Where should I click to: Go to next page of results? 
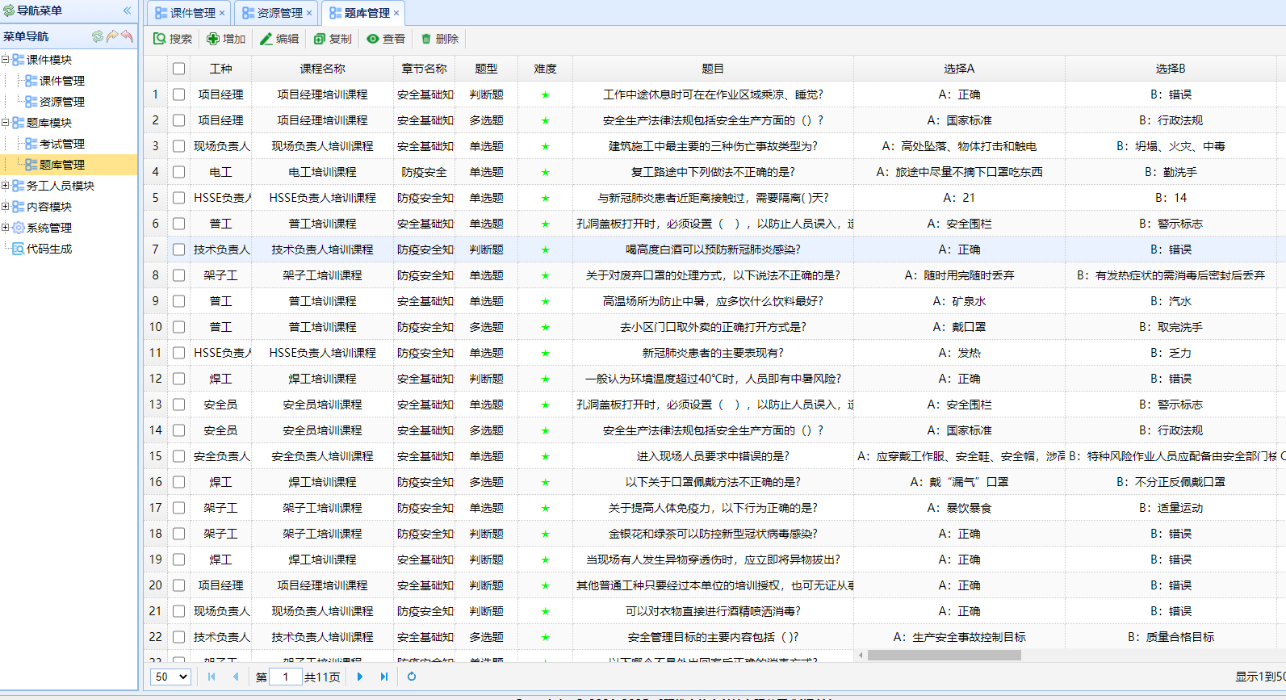[x=360, y=677]
